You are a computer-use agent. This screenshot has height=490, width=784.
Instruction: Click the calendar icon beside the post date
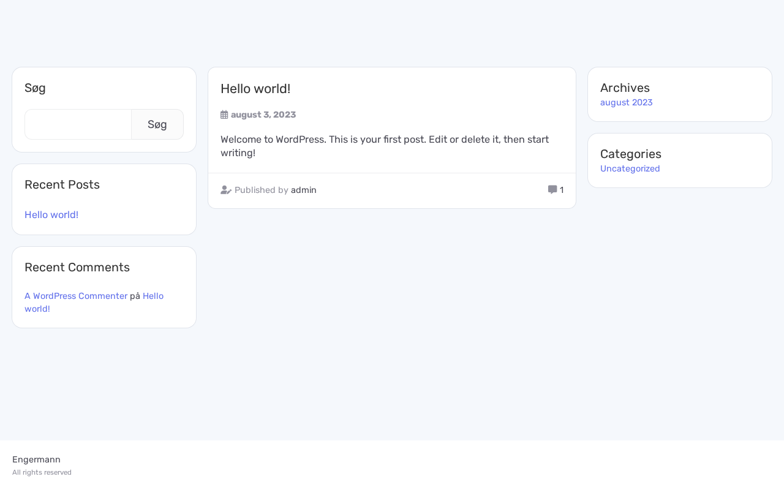224,115
